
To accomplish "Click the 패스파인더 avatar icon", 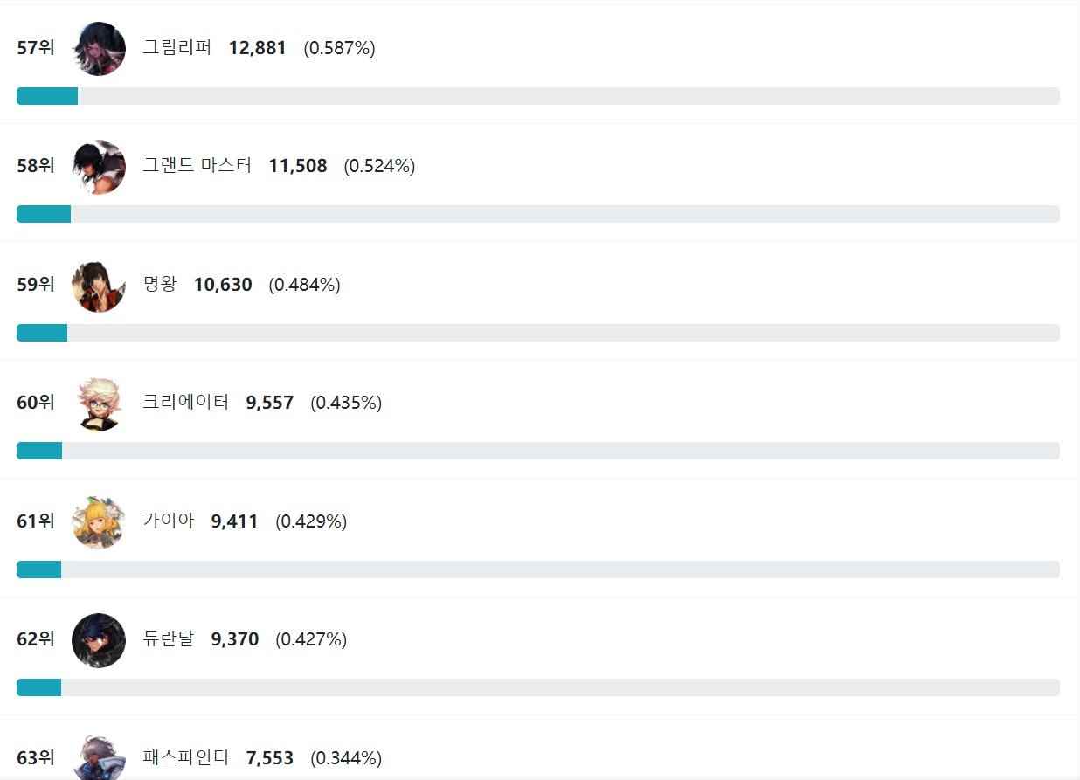I will (x=99, y=757).
